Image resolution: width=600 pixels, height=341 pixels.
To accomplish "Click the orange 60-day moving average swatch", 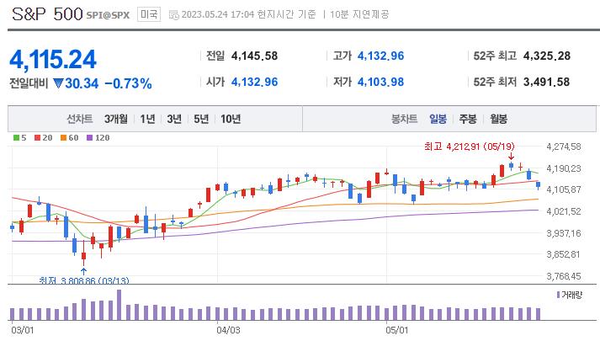I will [x=63, y=138].
